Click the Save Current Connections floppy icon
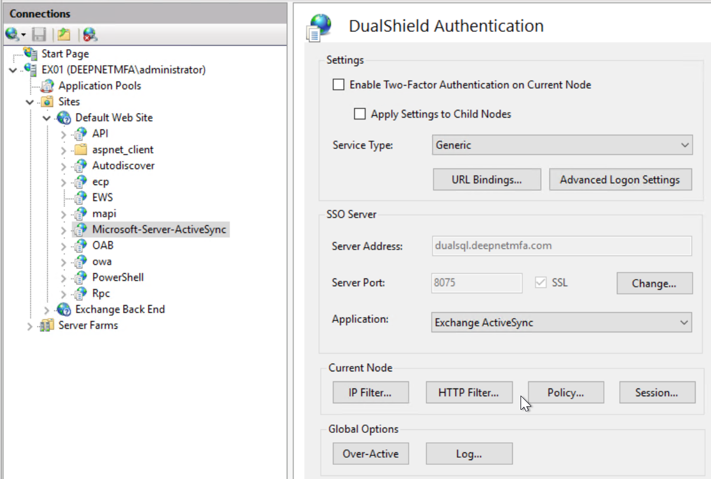This screenshot has height=479, width=711. [x=39, y=34]
